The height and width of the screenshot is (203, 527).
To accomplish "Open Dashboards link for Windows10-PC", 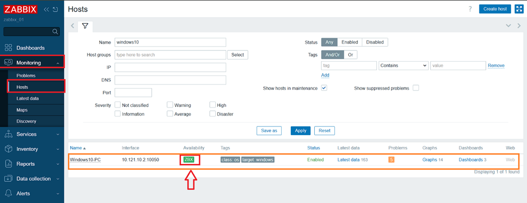I will 471,159.
